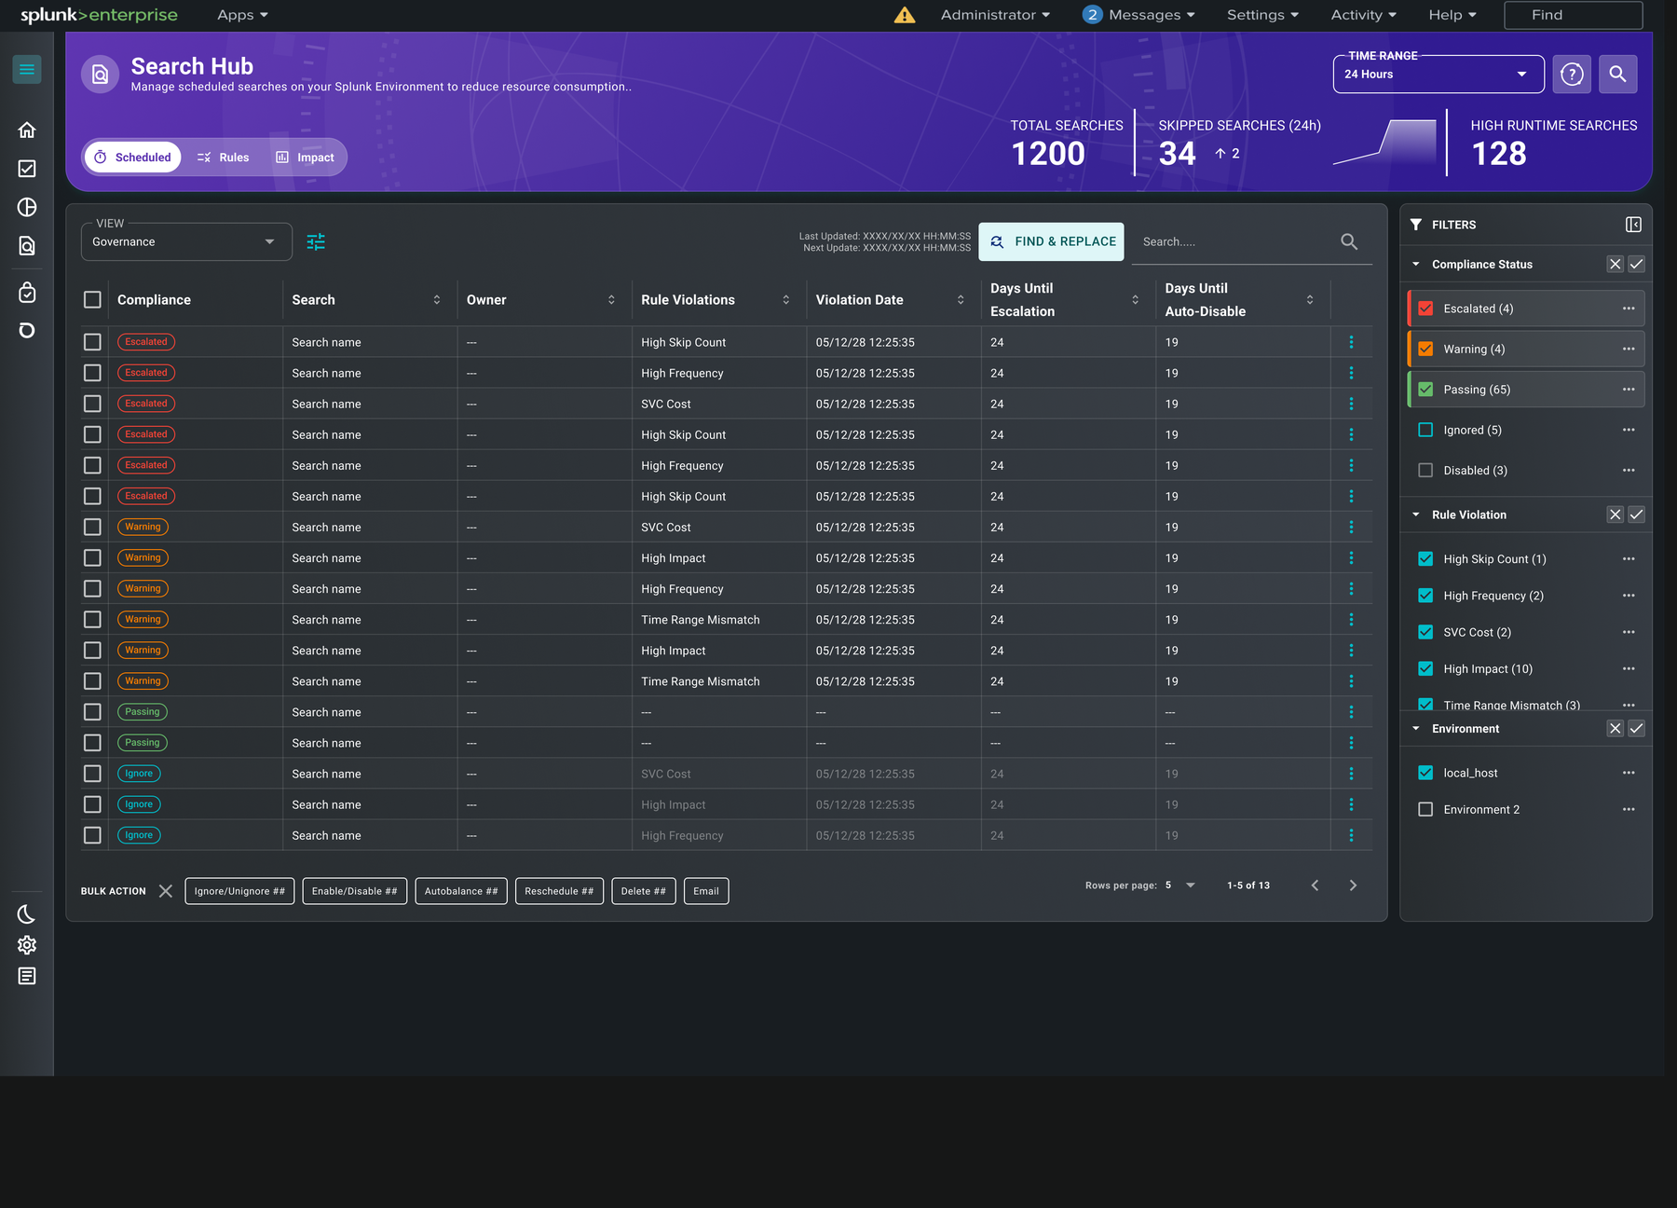Toggle dark mode moon icon

coord(27,914)
